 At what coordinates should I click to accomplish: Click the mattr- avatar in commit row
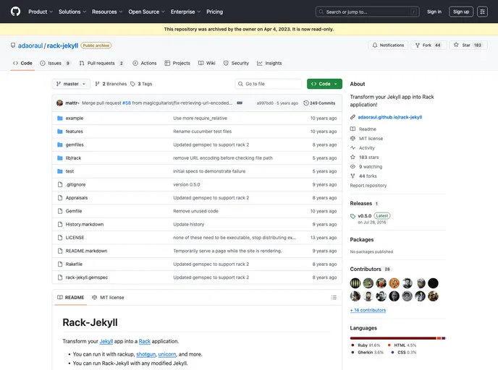[x=59, y=103]
